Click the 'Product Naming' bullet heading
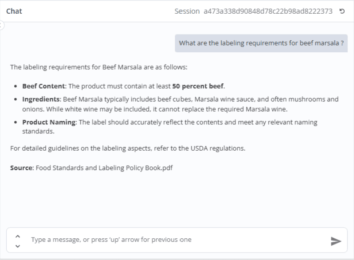 click(49, 122)
